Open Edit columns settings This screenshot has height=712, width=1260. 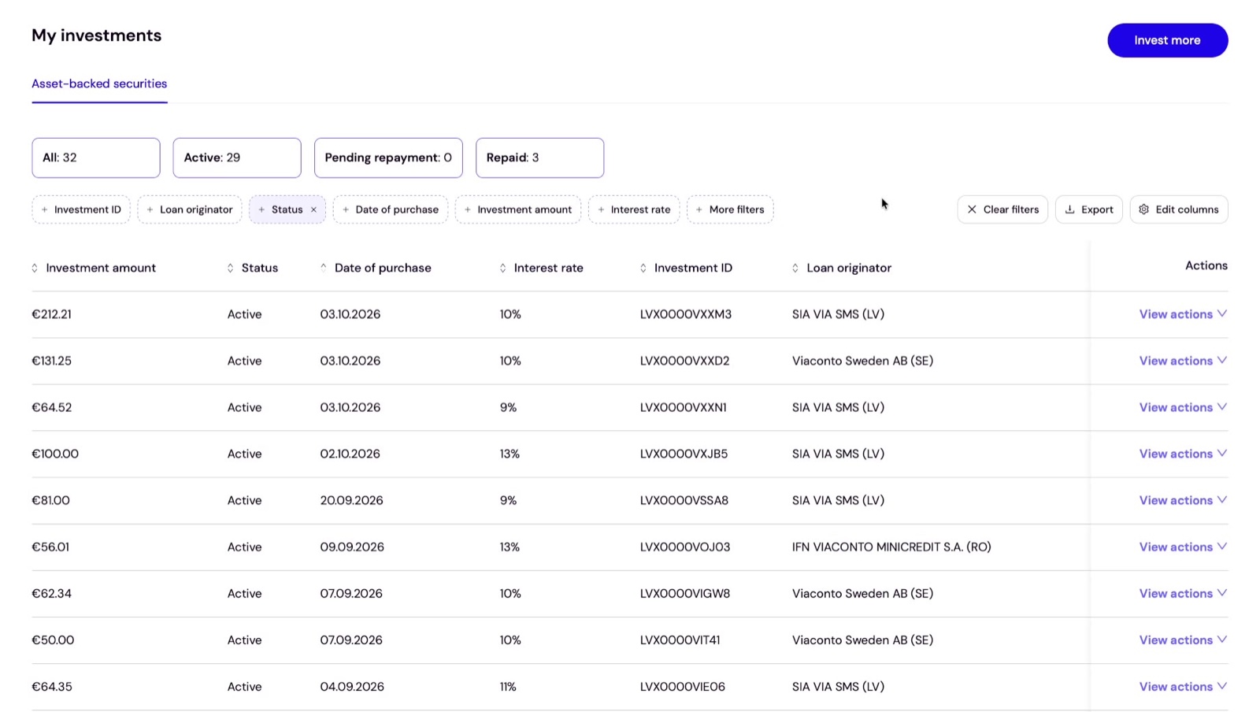(1179, 210)
